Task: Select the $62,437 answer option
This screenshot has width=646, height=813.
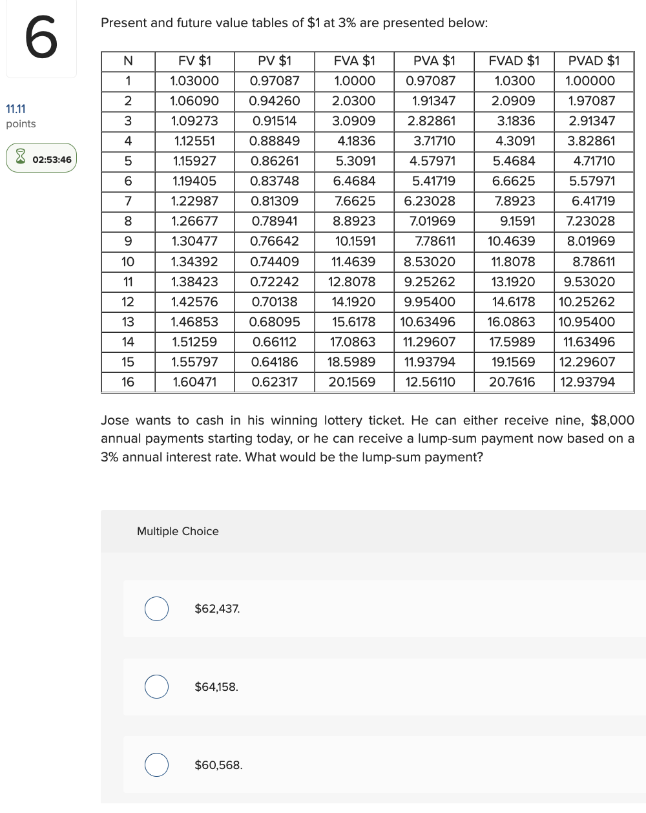Action: [156, 609]
